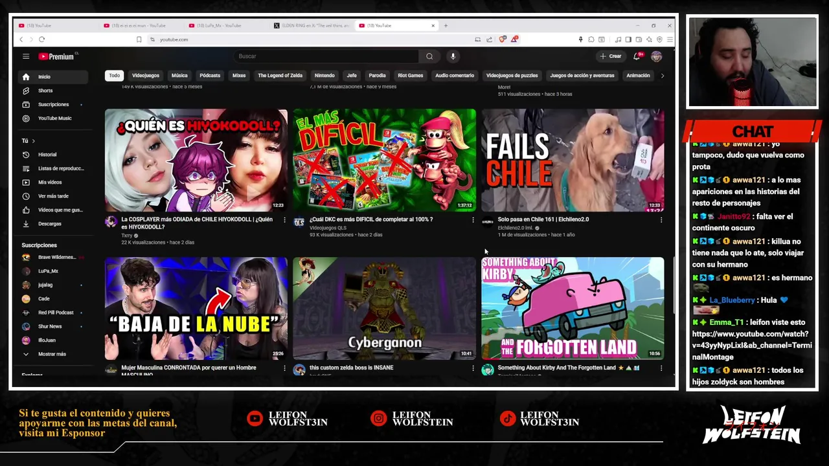Open Suscripciones in sidebar

coord(54,104)
